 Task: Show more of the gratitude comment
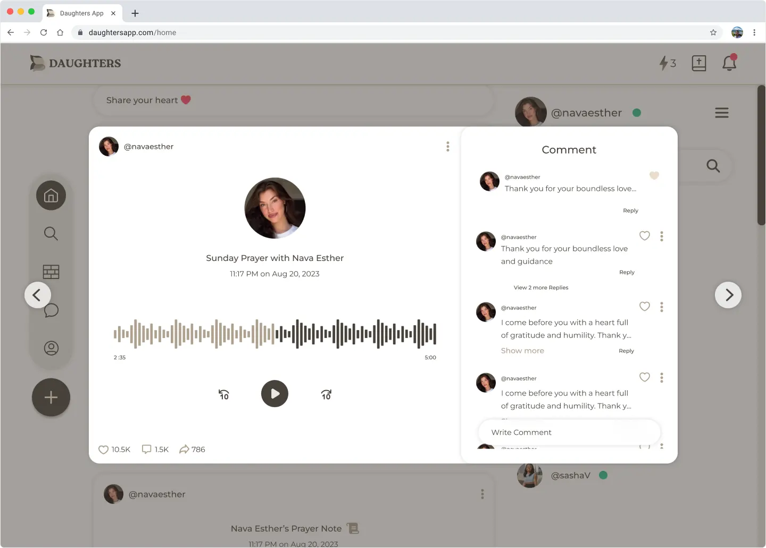click(x=522, y=351)
